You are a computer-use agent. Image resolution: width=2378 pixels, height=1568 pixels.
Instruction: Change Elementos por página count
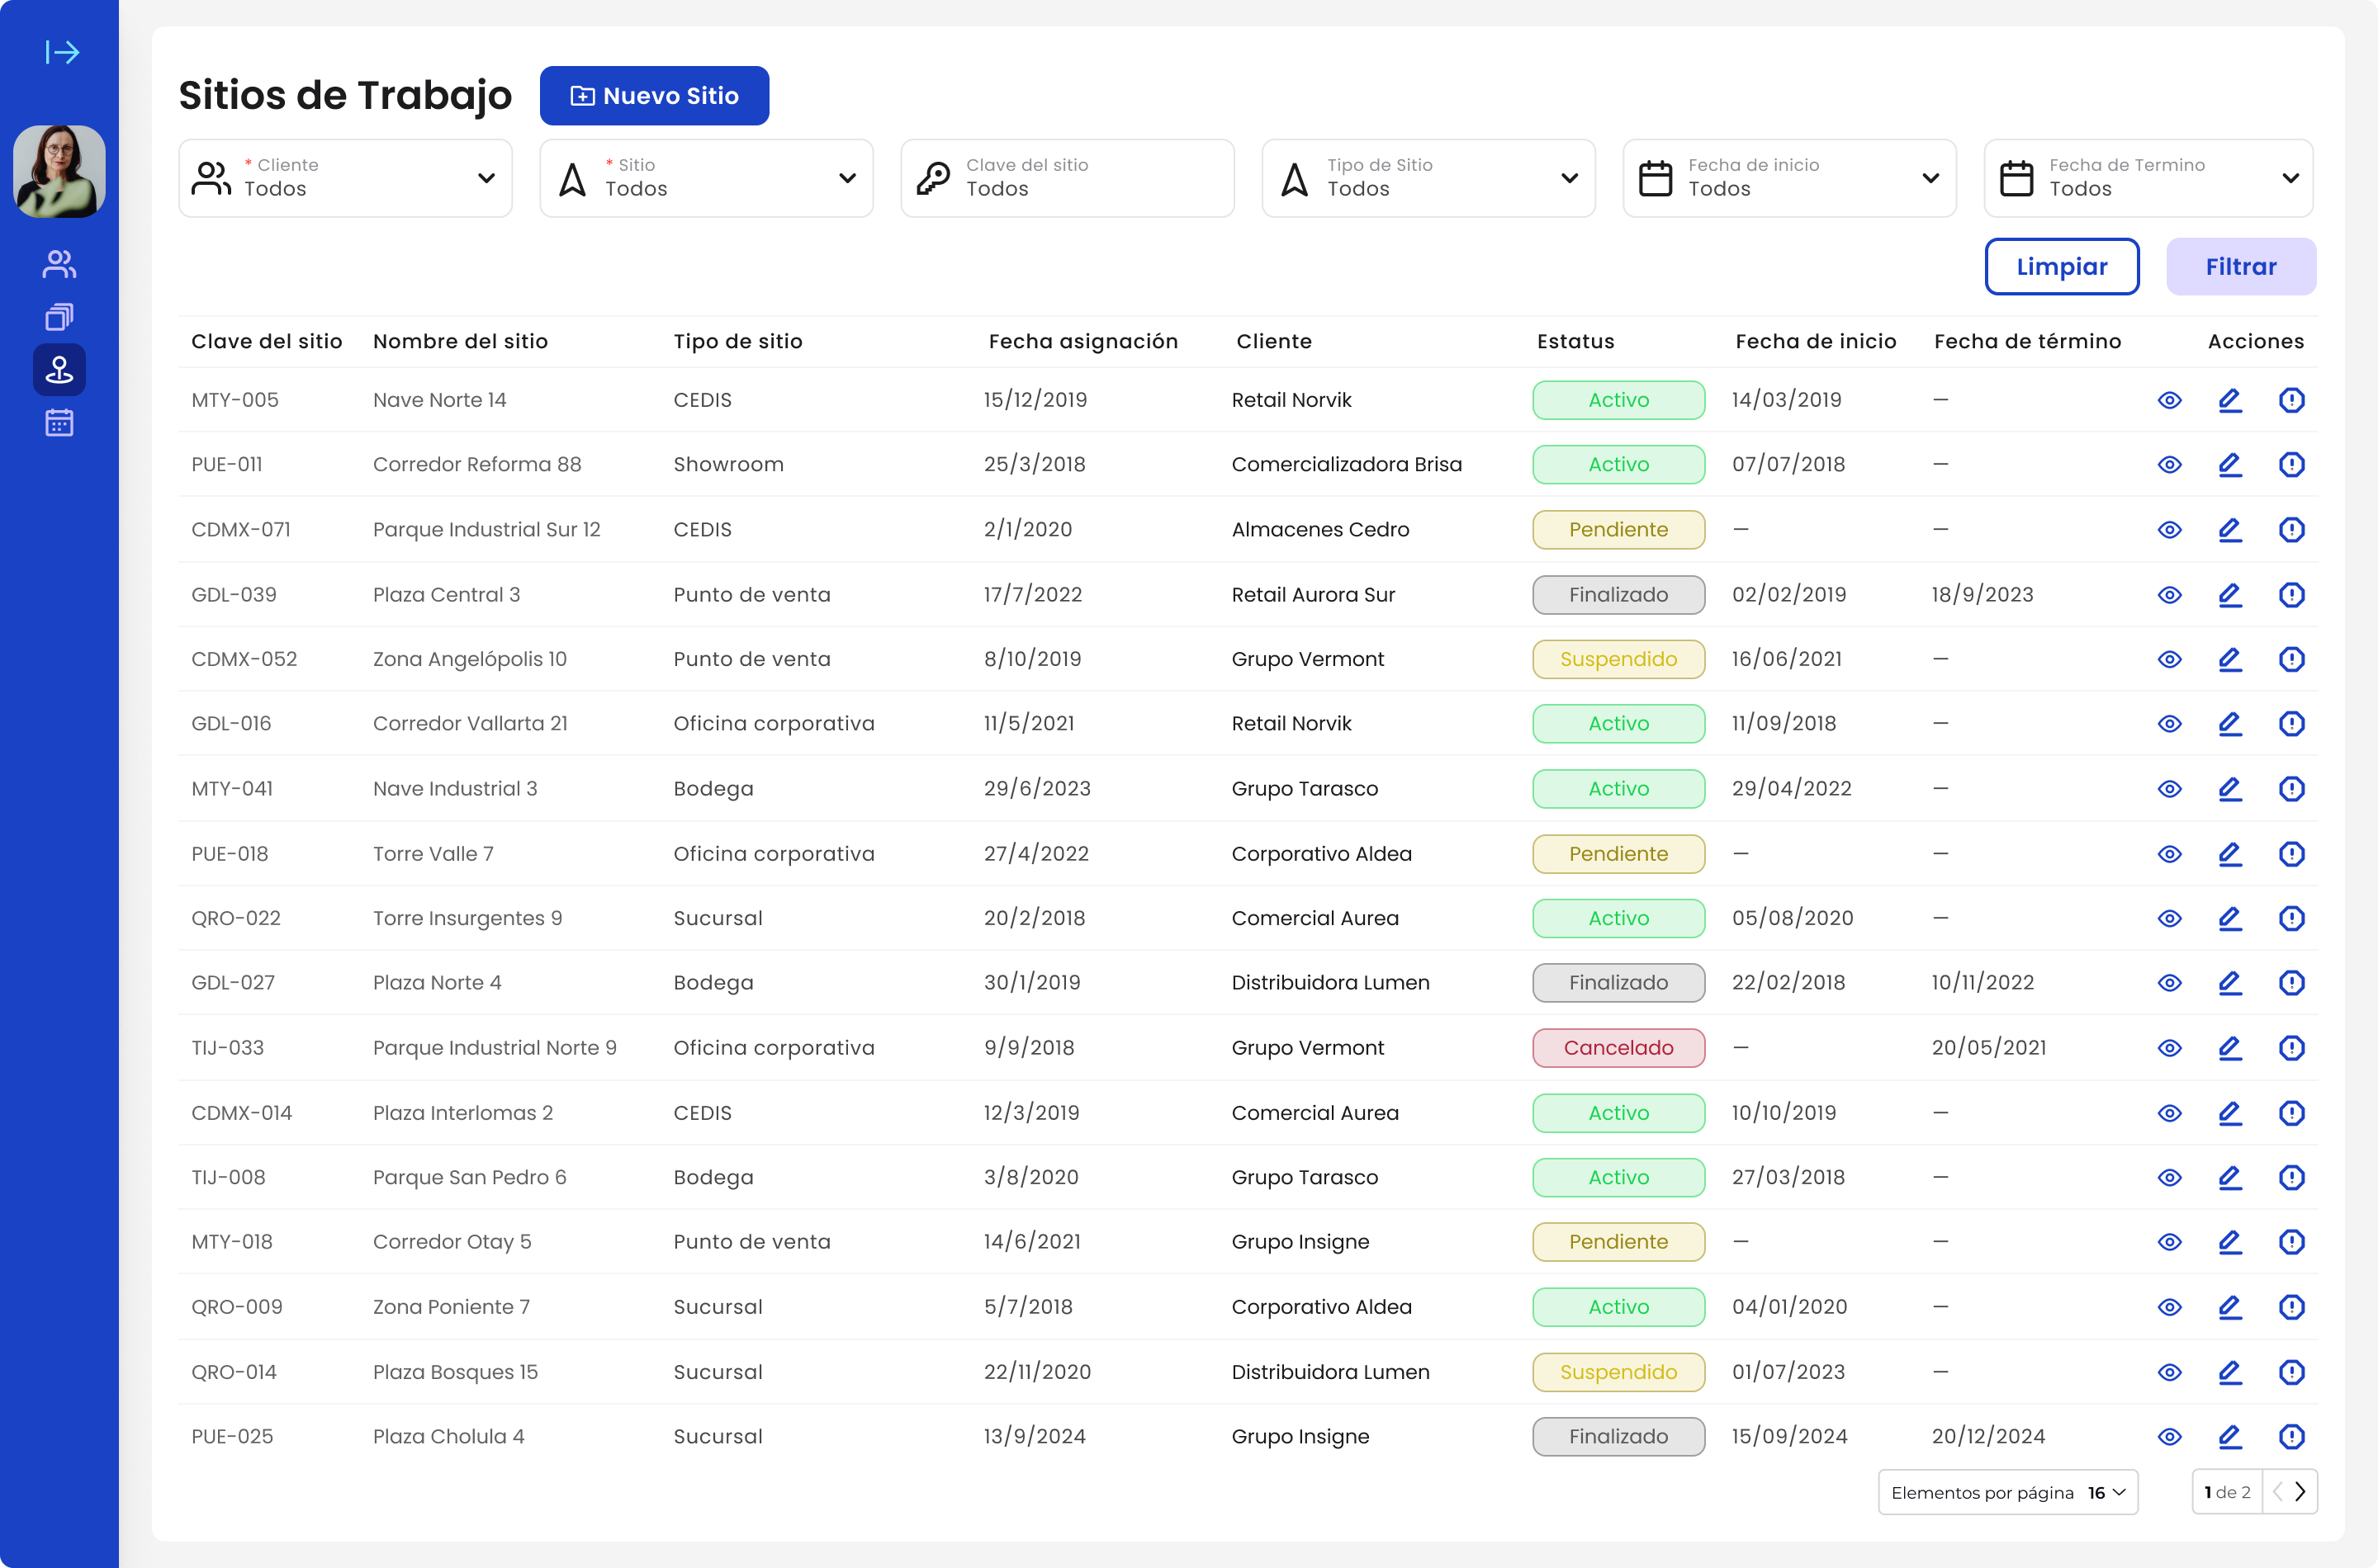[2008, 1492]
